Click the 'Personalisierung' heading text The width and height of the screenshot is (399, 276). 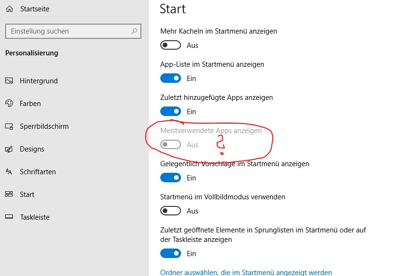[x=32, y=53]
